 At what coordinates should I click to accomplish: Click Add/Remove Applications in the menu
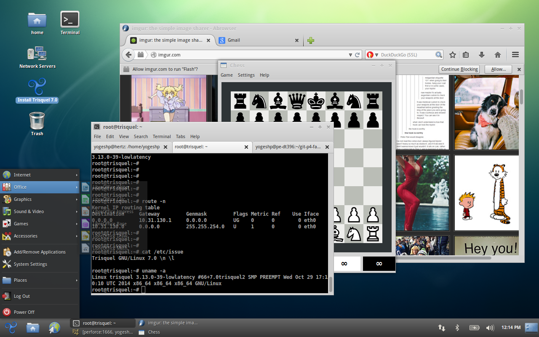[x=40, y=252]
